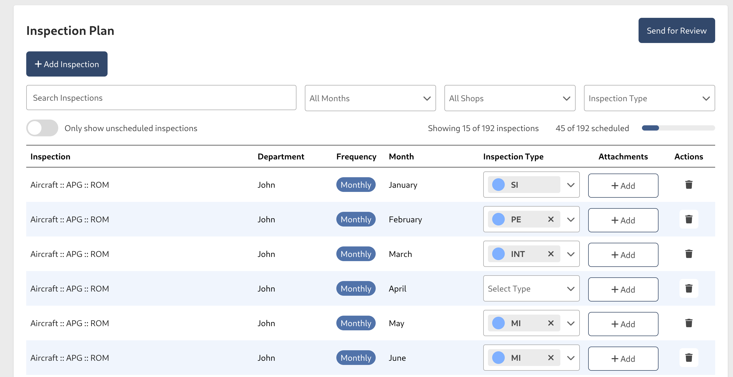Focus the Search Inspections field
This screenshot has height=377, width=733.
point(161,98)
